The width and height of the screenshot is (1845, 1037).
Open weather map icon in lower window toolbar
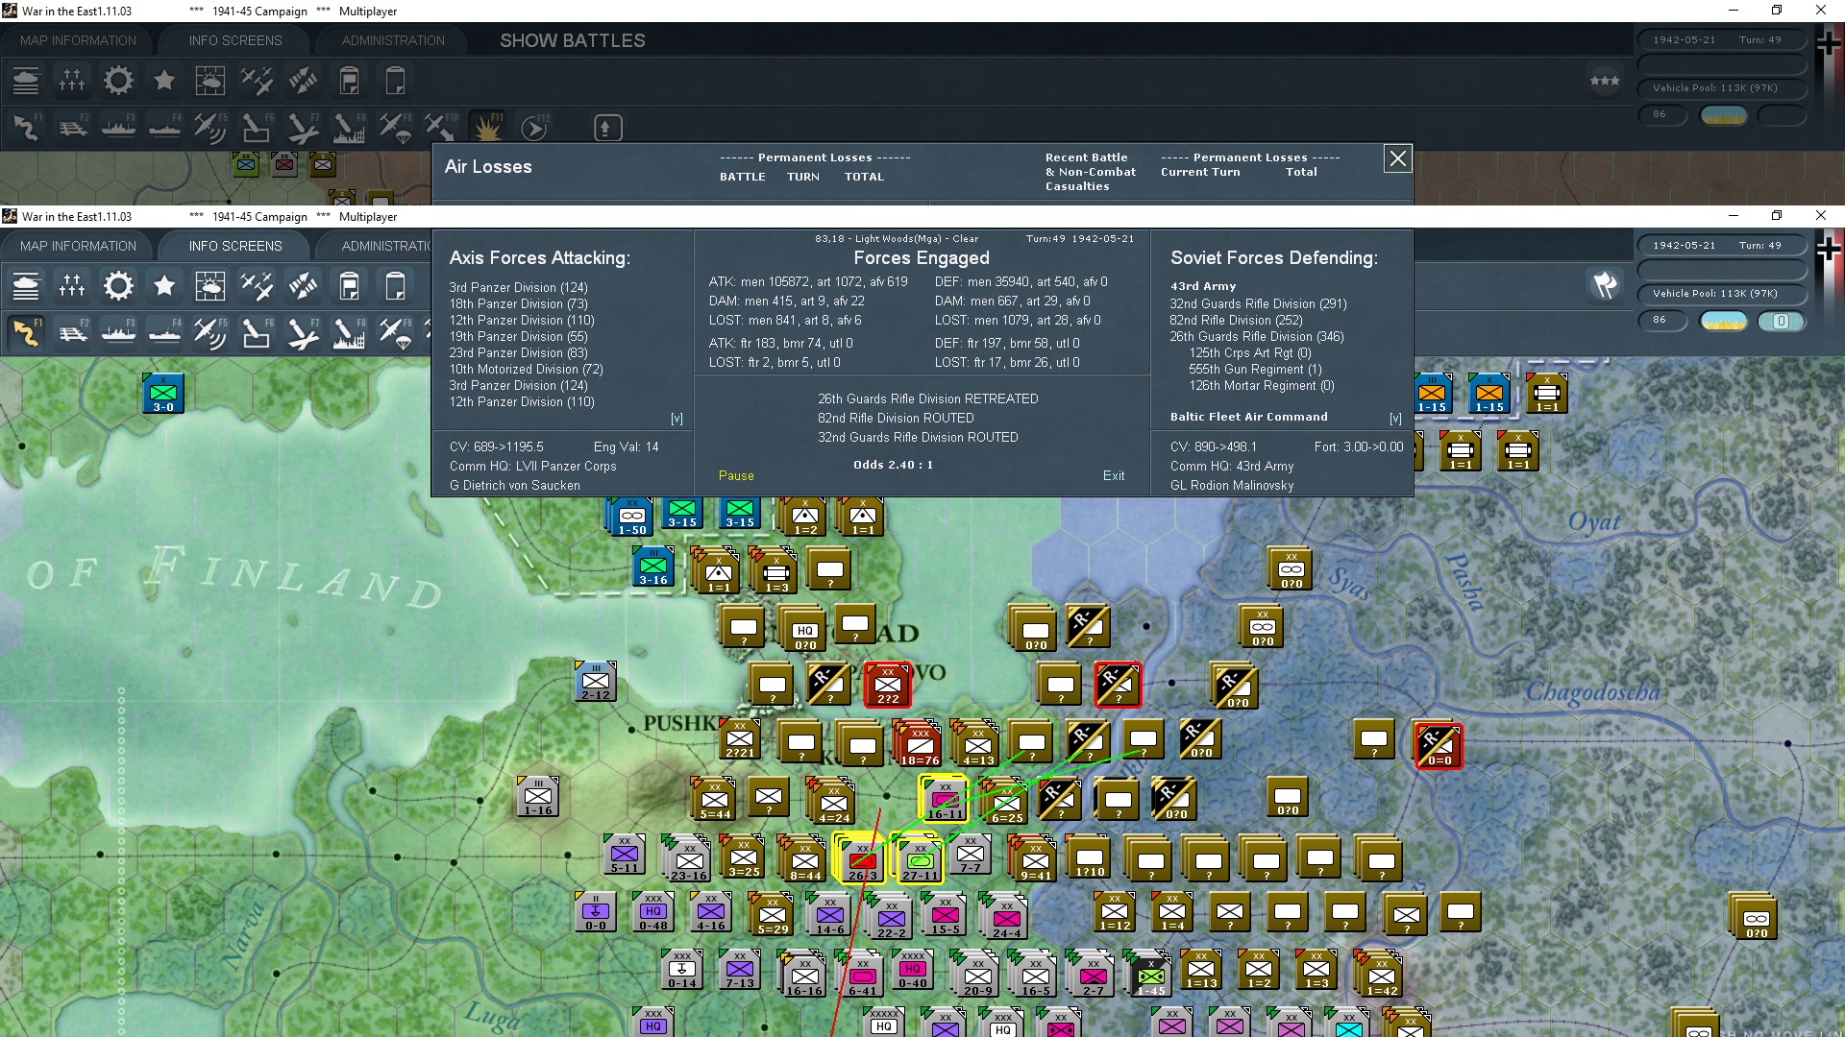point(209,286)
